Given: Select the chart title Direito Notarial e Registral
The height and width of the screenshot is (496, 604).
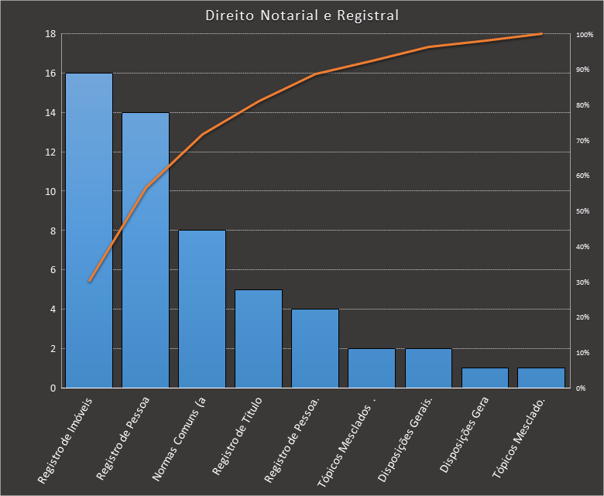Looking at the screenshot, I should (x=302, y=15).
